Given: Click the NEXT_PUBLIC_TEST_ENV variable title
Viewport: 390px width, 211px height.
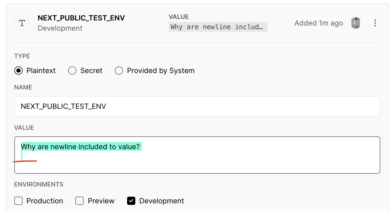Looking at the screenshot, I should (x=81, y=18).
